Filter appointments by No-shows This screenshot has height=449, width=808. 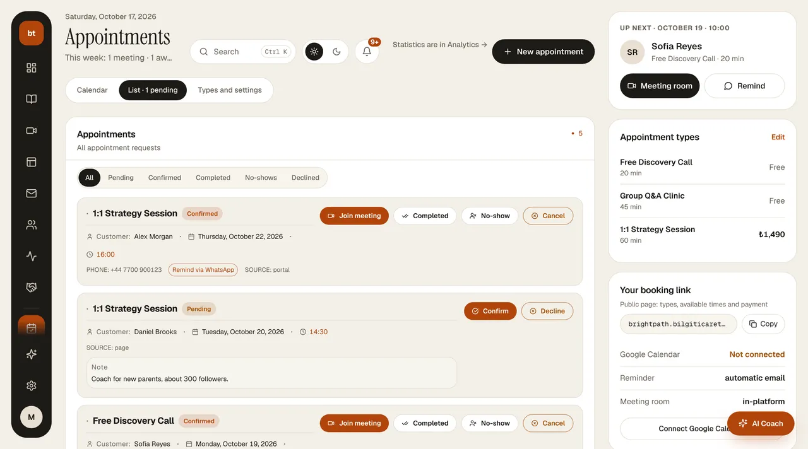[261, 178]
